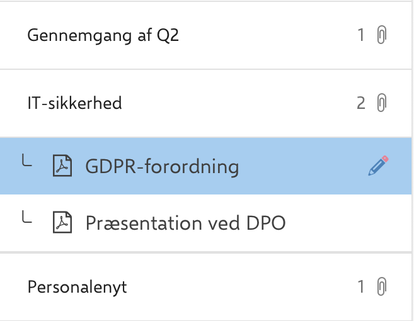This screenshot has width=414, height=321.
Task: Click highlighted space between GDPR-forordning and pencil
Action: [x=302, y=167]
